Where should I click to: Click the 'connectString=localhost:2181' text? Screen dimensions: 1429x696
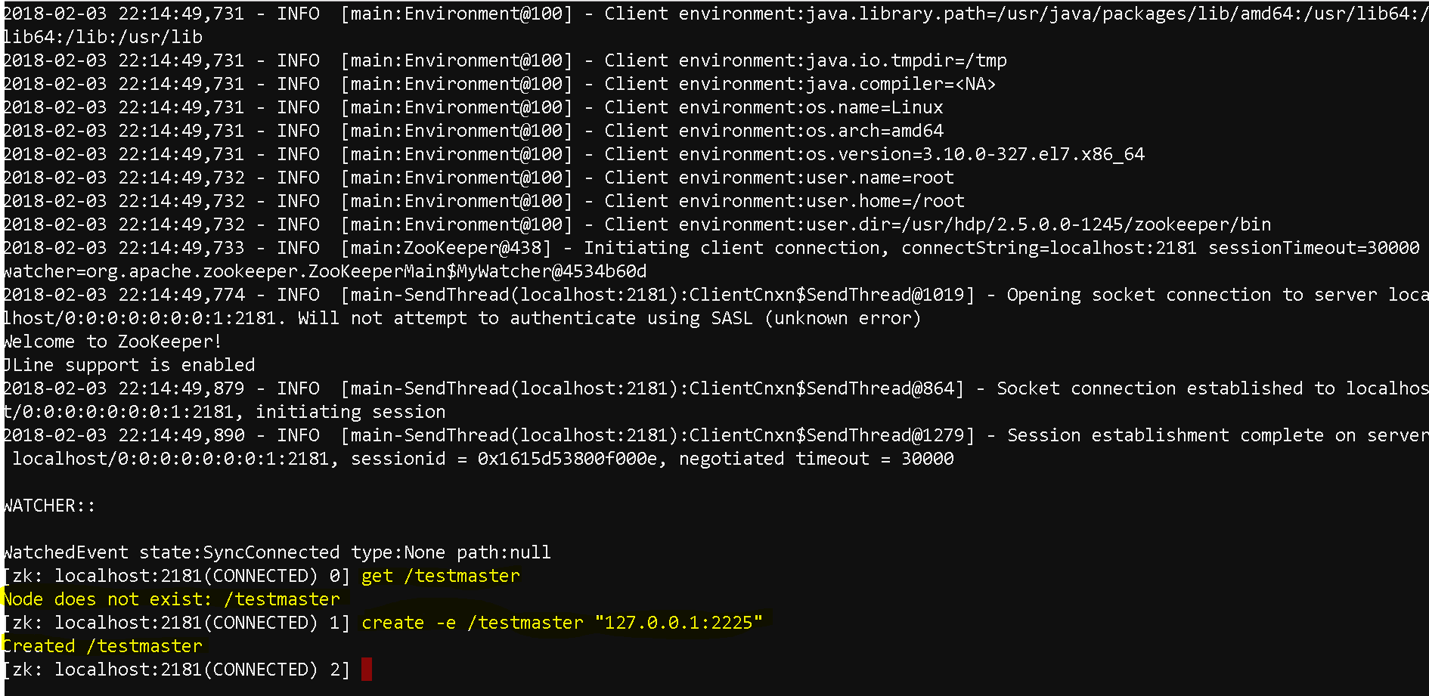coord(1049,248)
